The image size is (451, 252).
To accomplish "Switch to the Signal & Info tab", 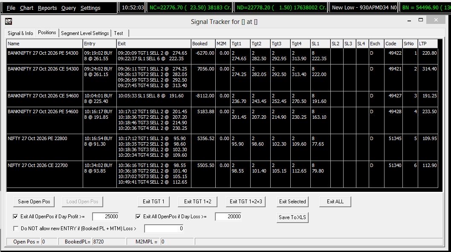I will tap(20, 33).
